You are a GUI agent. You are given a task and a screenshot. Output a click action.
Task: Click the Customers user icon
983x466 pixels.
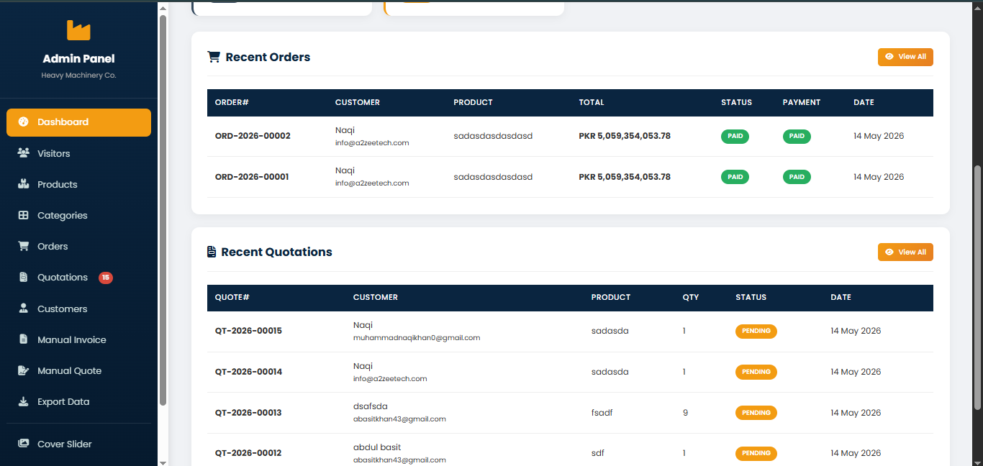(x=23, y=309)
